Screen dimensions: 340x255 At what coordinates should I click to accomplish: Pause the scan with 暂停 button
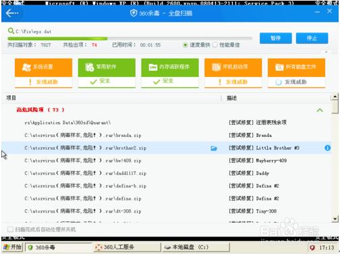click(x=276, y=38)
